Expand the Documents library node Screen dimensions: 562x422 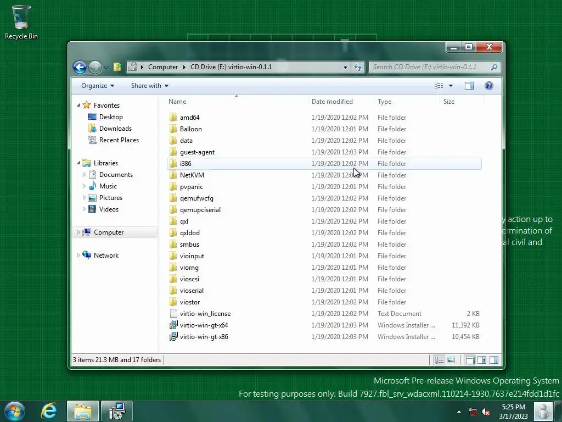tap(84, 175)
